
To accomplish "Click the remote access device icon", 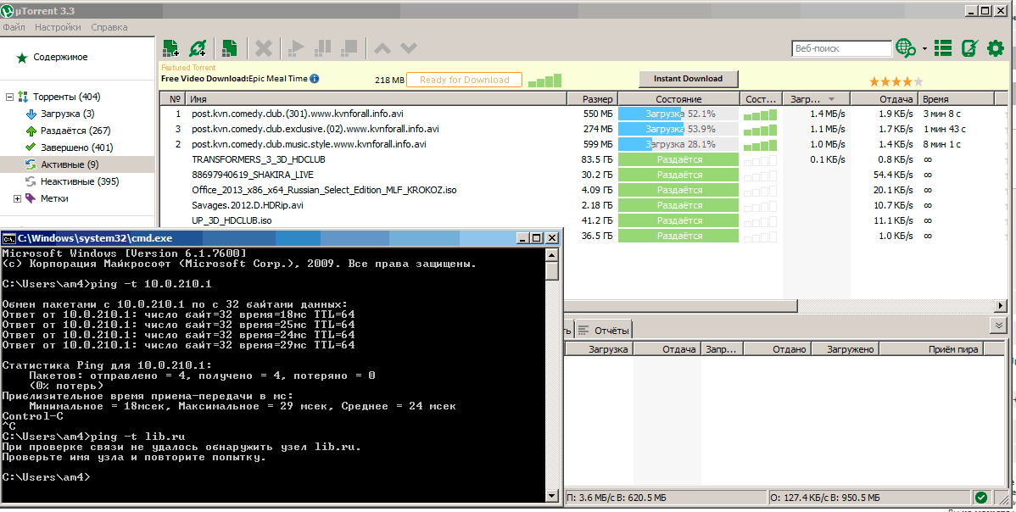I will pyautogui.click(x=969, y=48).
